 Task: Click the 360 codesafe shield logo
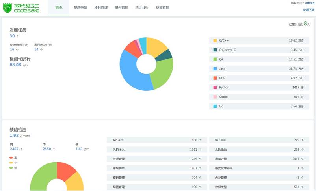tap(7, 8)
